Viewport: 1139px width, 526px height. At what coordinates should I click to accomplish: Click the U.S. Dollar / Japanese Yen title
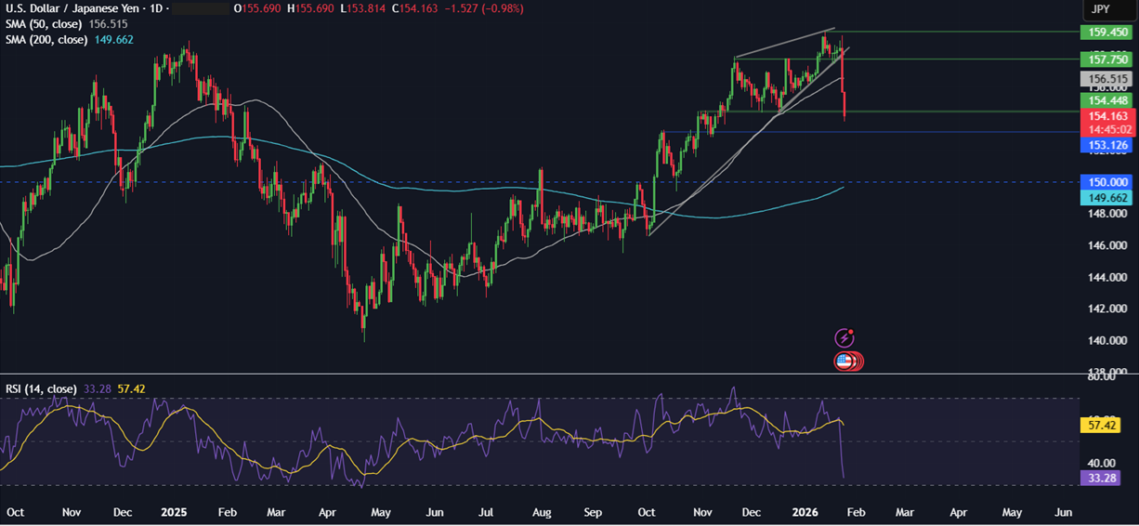[74, 8]
